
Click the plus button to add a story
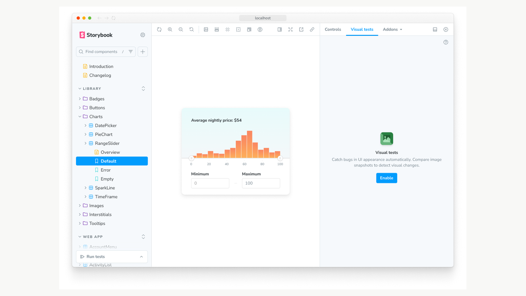(143, 52)
